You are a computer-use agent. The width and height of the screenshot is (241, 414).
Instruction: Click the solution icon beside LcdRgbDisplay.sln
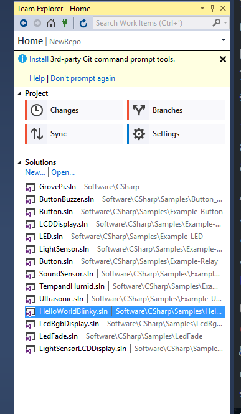[x=31, y=324]
